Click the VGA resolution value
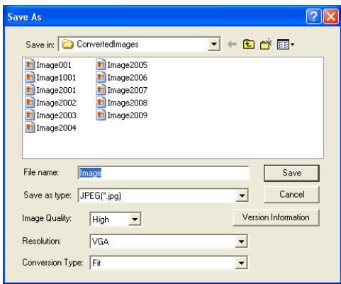341x284 pixels. click(x=101, y=242)
